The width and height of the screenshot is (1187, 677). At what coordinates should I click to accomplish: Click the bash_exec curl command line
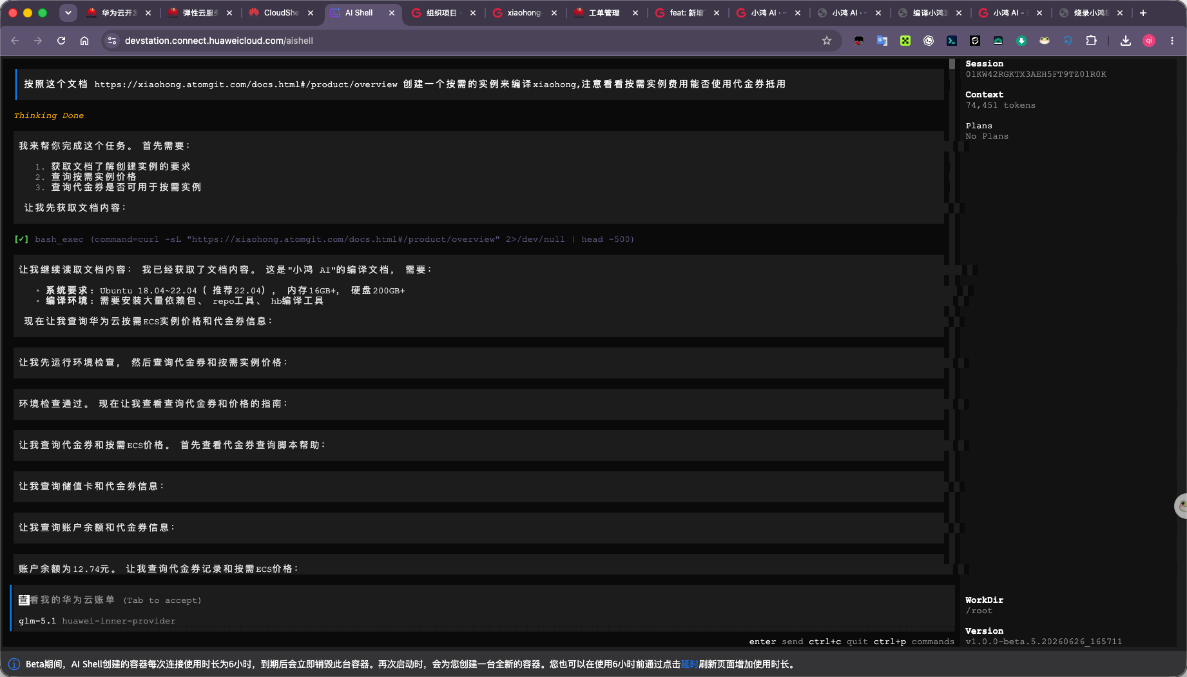324,239
